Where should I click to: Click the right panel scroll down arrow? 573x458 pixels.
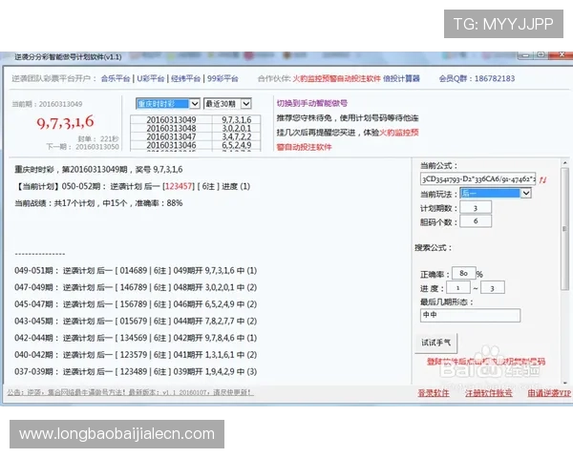click(x=564, y=383)
